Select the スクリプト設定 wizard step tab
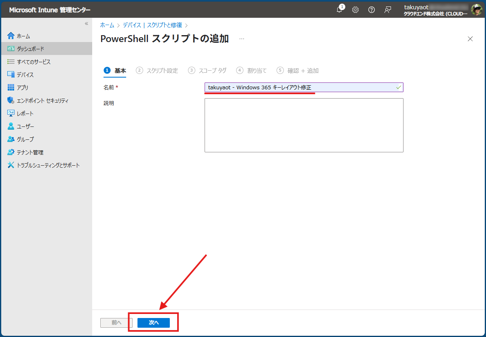The height and width of the screenshot is (337, 486). tap(157, 70)
